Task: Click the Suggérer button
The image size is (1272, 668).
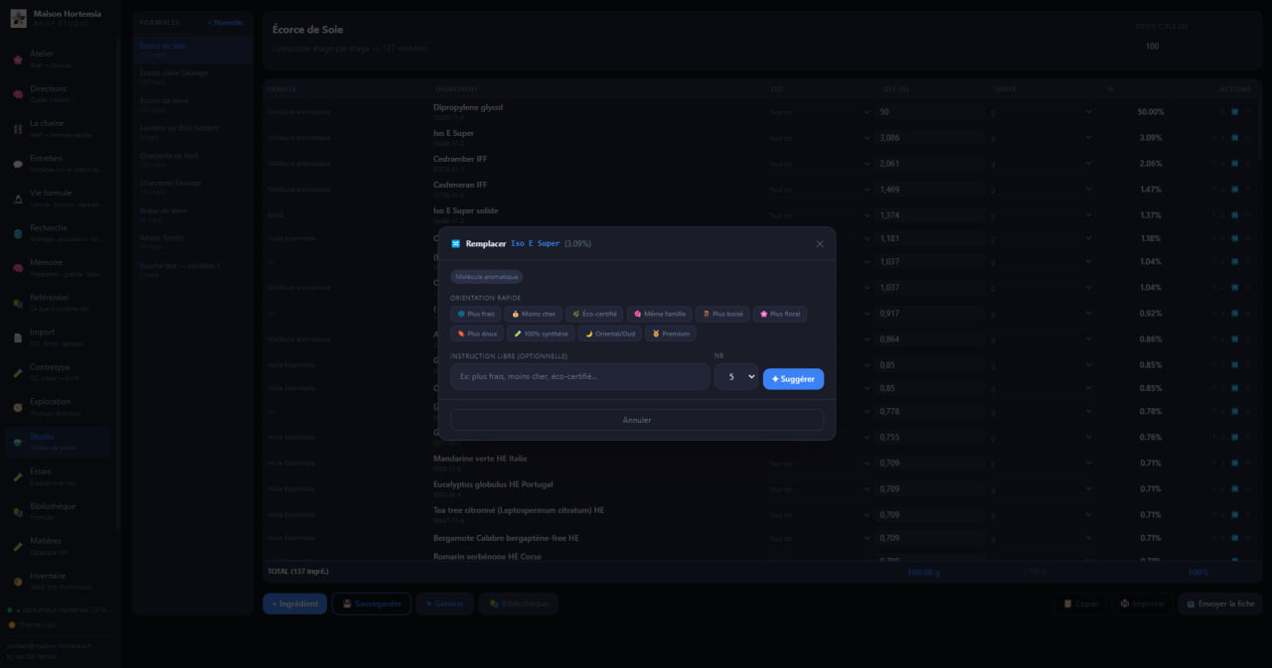Action: [793, 379]
